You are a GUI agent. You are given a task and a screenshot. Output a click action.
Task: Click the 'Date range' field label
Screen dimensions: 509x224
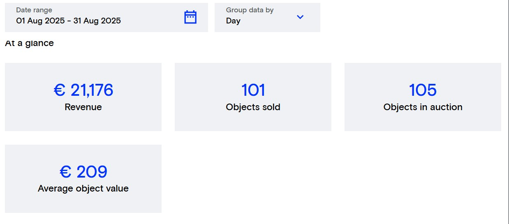(34, 10)
